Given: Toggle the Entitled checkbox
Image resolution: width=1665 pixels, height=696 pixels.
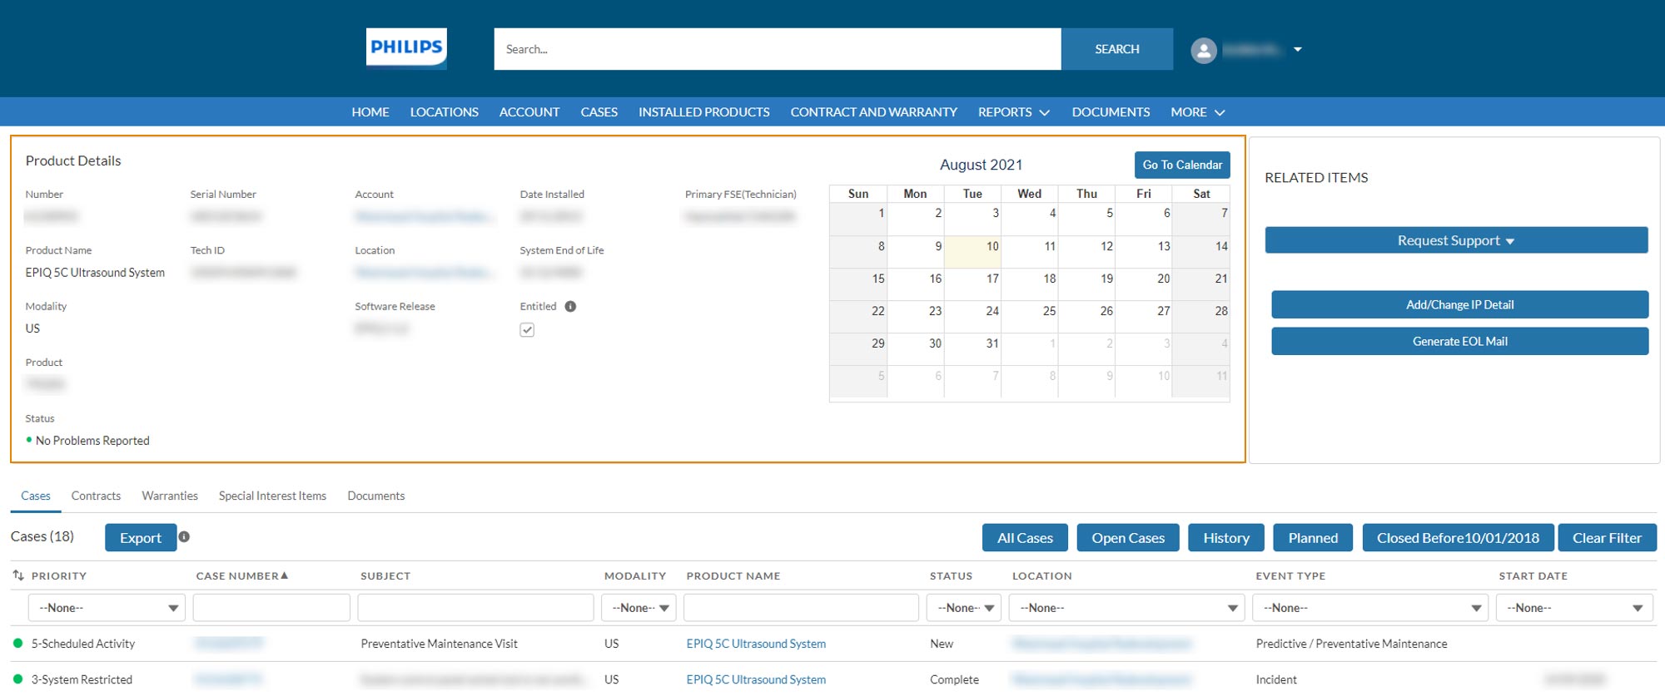Looking at the screenshot, I should pos(527,330).
